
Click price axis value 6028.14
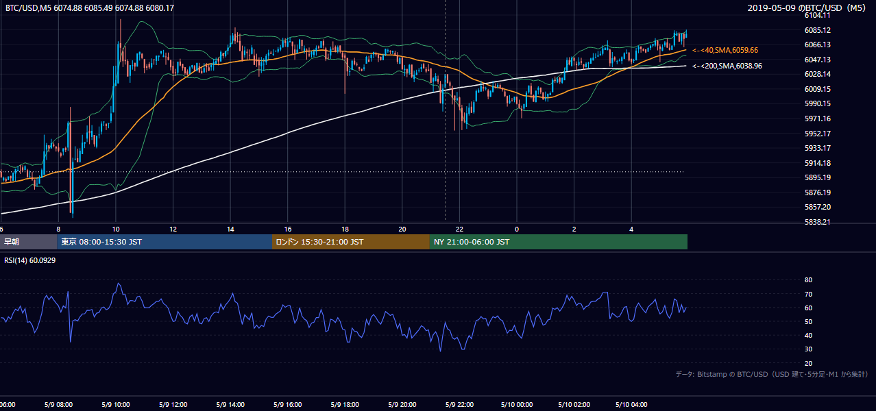[x=818, y=74]
